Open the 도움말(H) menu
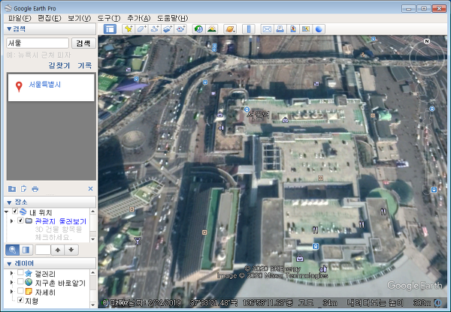This screenshot has width=451, height=312. 172,18
